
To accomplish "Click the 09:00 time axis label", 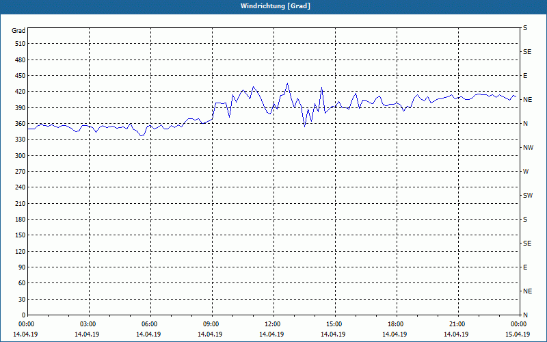I will click(211, 324).
